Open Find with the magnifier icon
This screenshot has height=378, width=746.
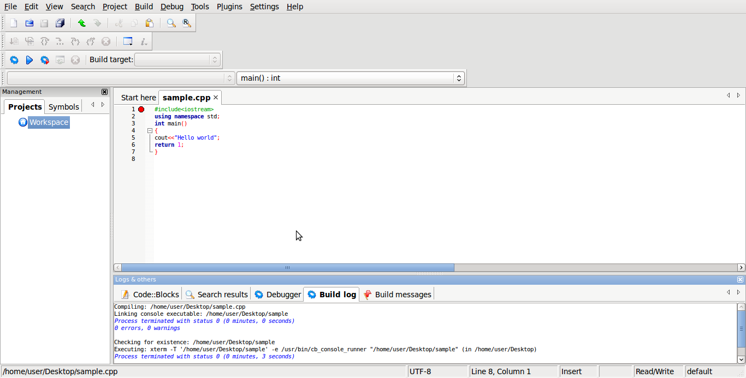point(171,23)
